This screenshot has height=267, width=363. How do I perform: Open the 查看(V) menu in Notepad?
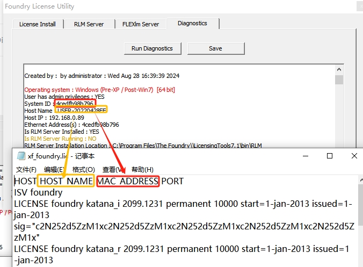pyautogui.click(x=113, y=170)
